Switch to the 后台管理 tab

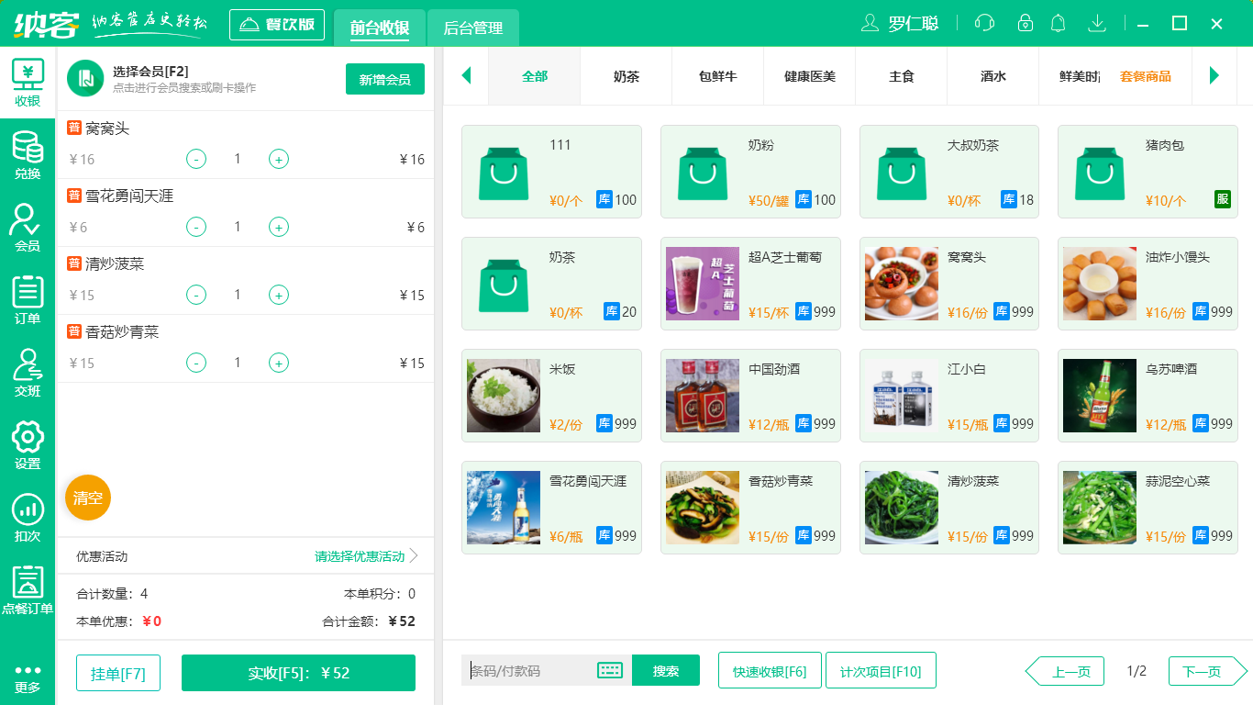(x=472, y=28)
